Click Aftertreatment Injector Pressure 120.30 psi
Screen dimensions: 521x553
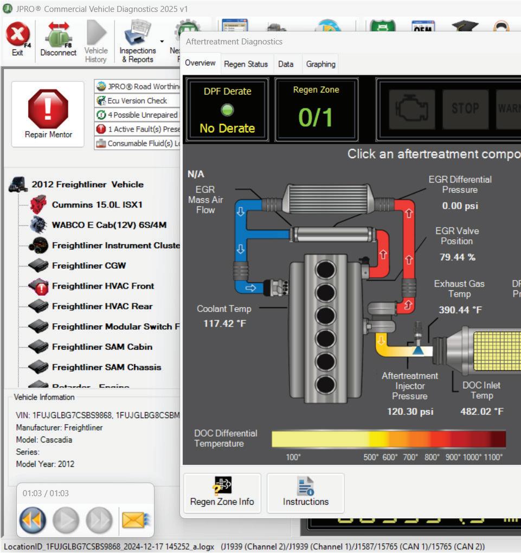410,412
